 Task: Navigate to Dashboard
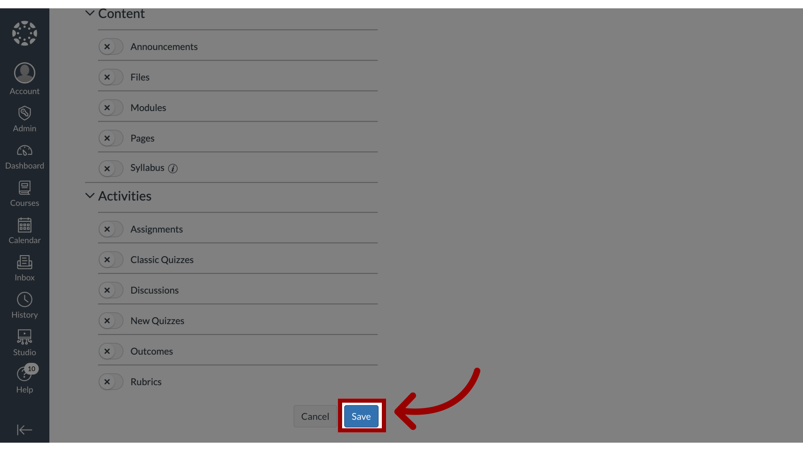24,157
